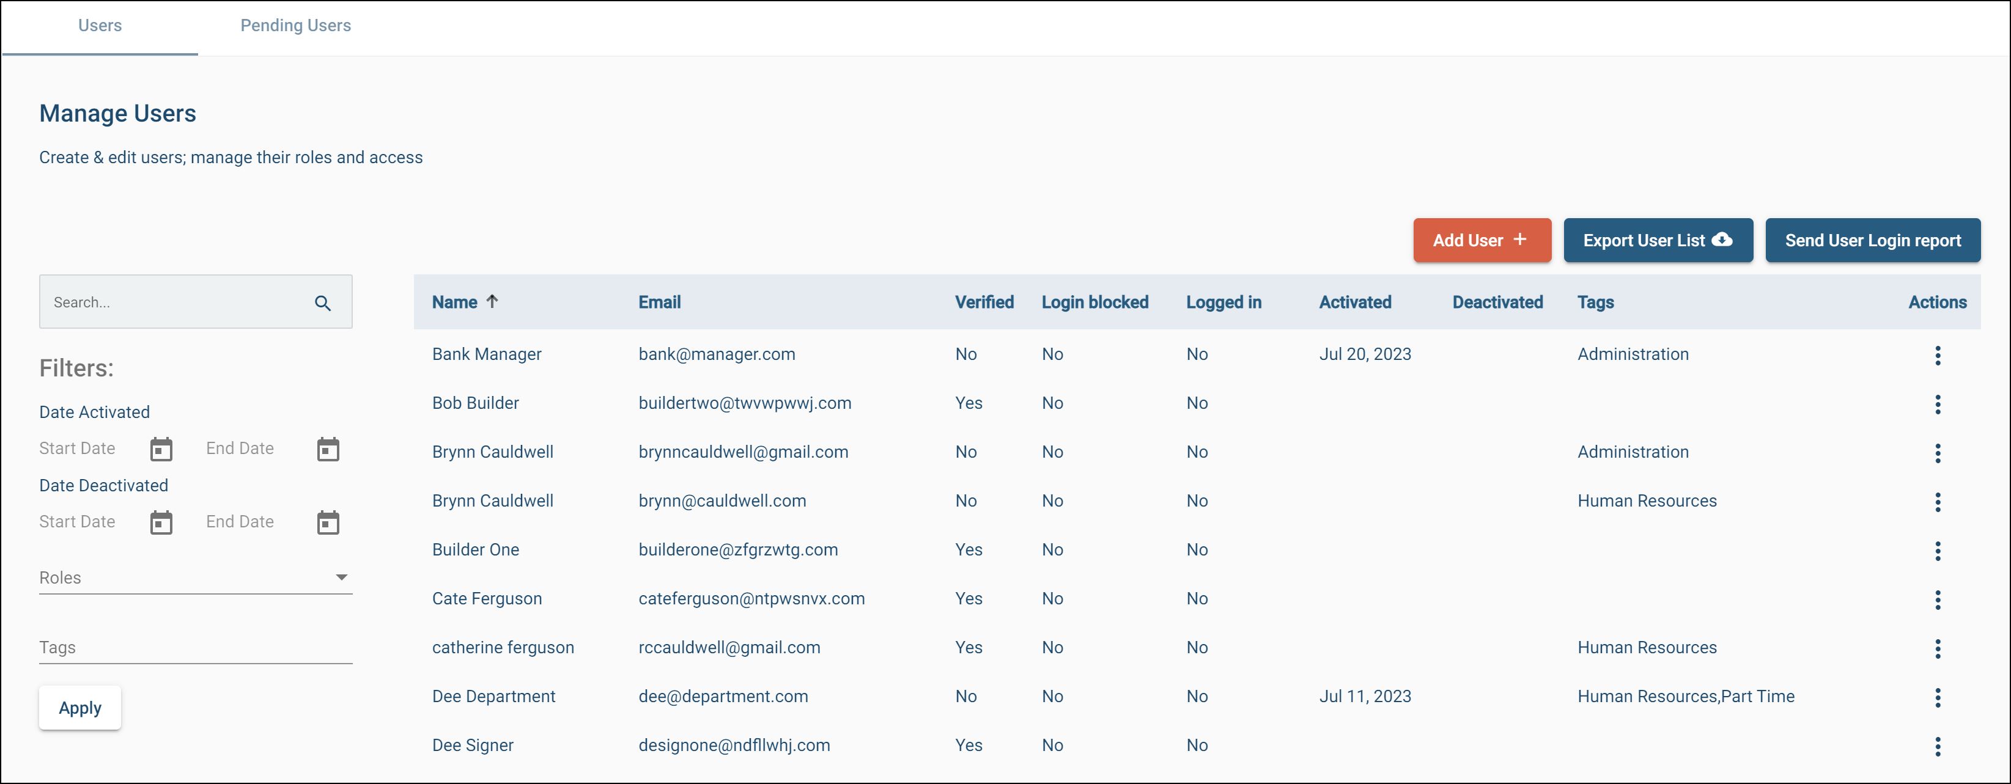Select the dee@department.com email cell
The height and width of the screenshot is (784, 2011).
pyautogui.click(x=723, y=697)
